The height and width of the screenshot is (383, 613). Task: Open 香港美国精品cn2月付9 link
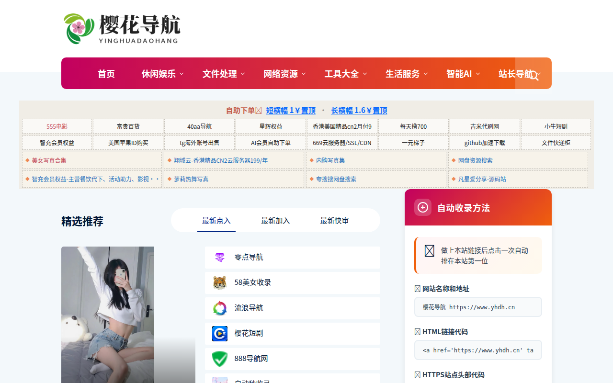(342, 126)
